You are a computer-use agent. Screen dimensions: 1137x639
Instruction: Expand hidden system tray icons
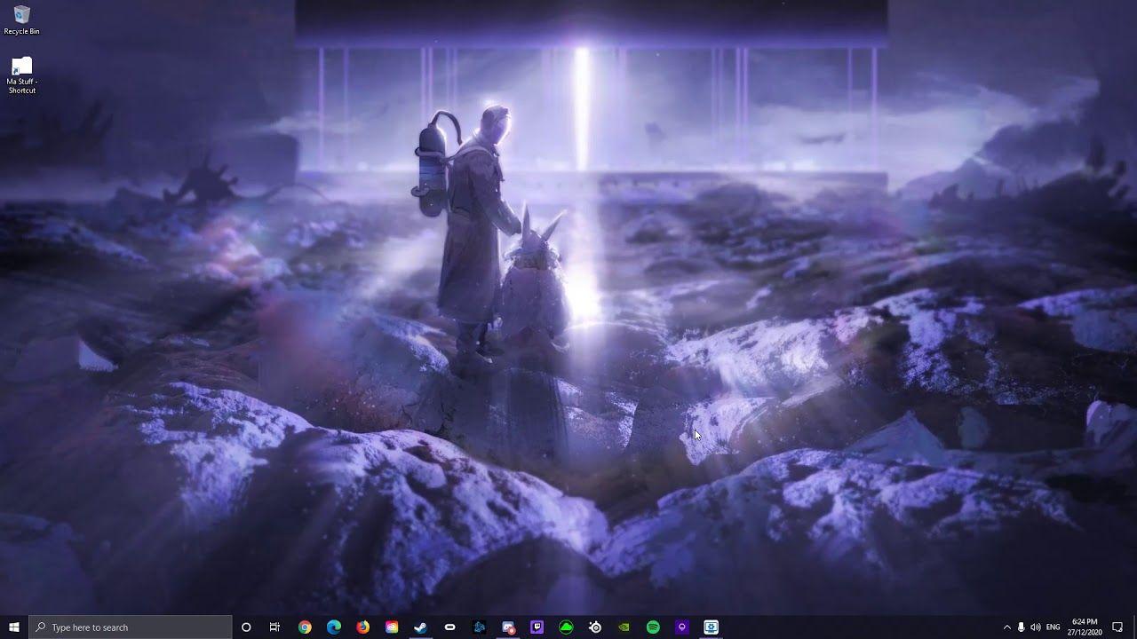pyautogui.click(x=1007, y=627)
